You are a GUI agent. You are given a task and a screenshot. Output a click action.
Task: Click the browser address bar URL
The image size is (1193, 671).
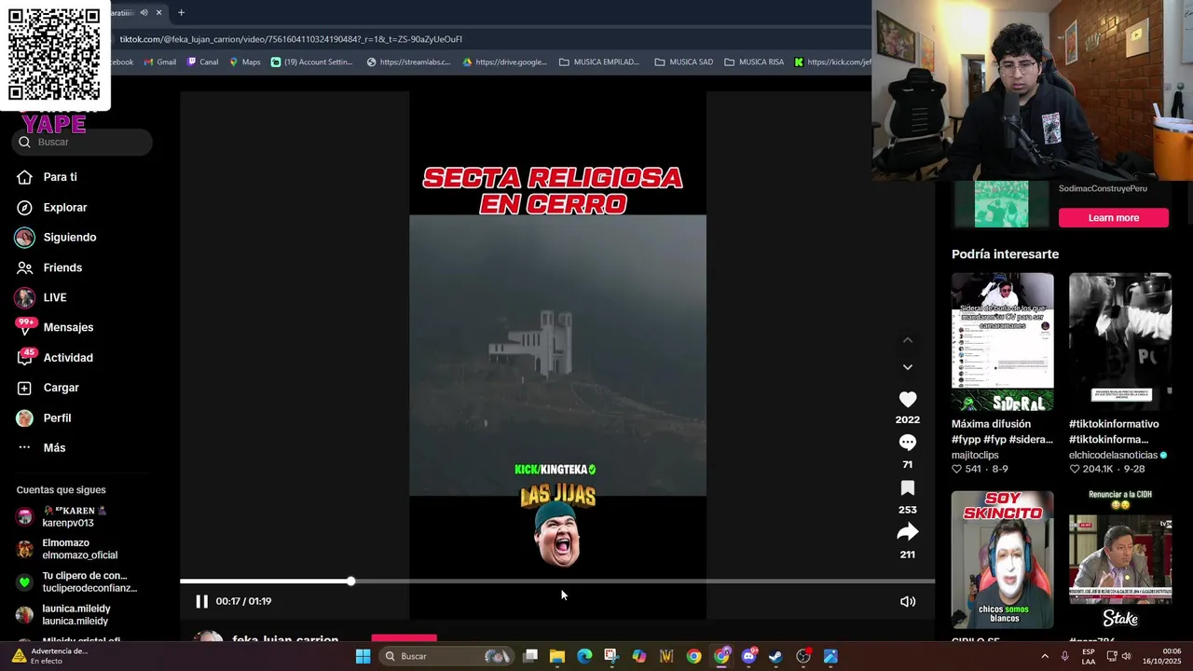(x=291, y=39)
